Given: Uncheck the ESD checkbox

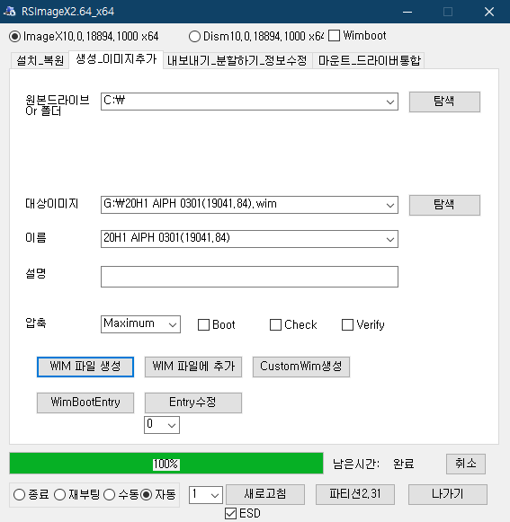Looking at the screenshot, I should [230, 513].
